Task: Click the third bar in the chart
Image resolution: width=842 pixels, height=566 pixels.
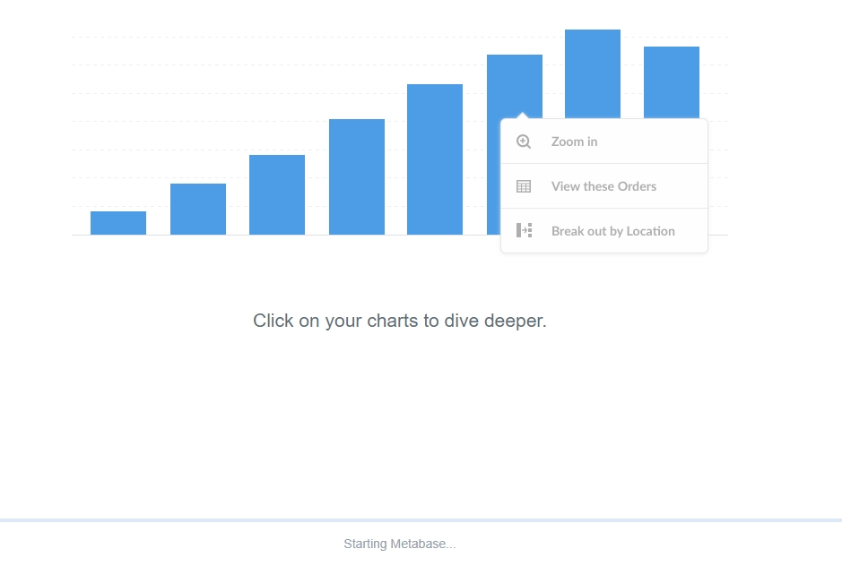Action: click(277, 195)
